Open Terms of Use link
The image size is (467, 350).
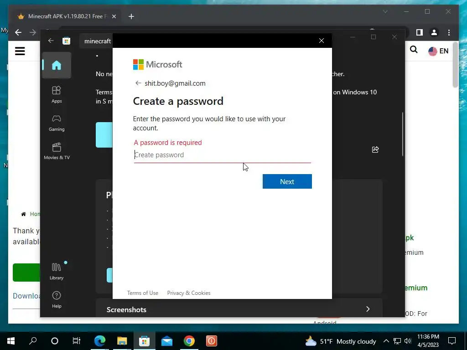coord(143,293)
